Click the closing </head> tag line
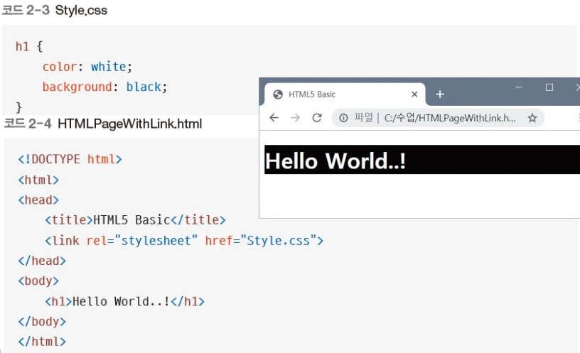 (42, 261)
